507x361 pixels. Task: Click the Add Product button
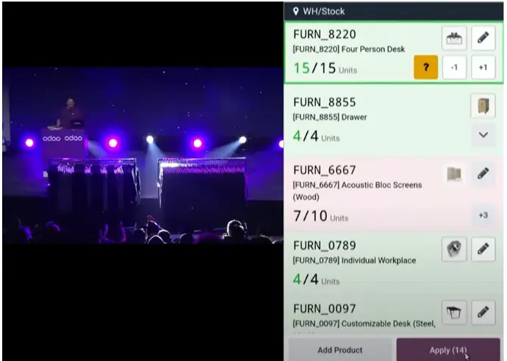coord(339,350)
